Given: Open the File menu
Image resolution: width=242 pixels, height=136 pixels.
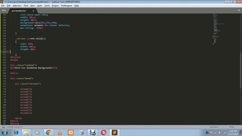Looking at the screenshot, I should coord(3,6).
